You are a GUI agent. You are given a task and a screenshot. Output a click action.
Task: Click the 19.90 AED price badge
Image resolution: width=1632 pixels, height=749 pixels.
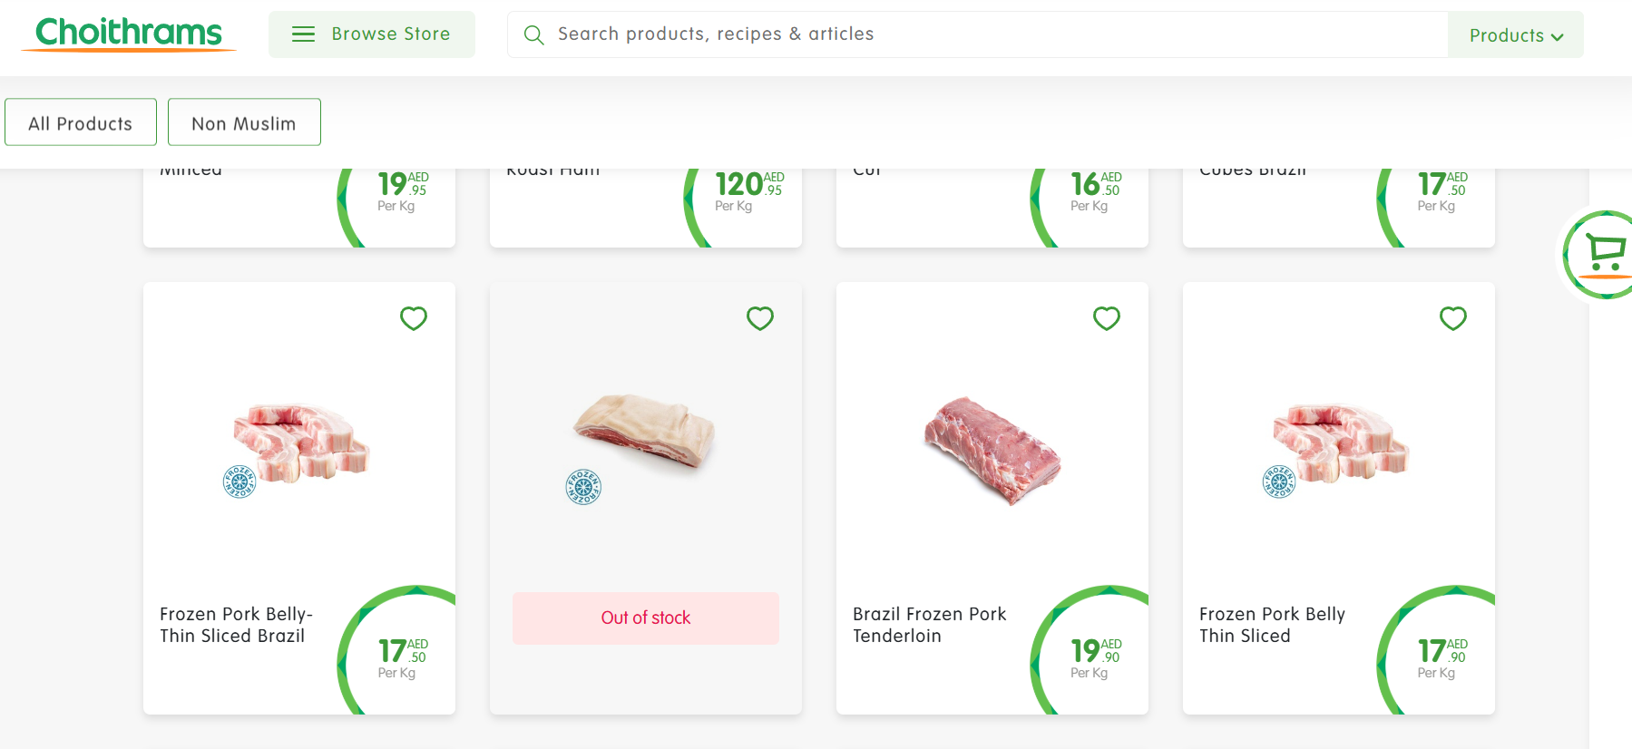pos(1095,657)
